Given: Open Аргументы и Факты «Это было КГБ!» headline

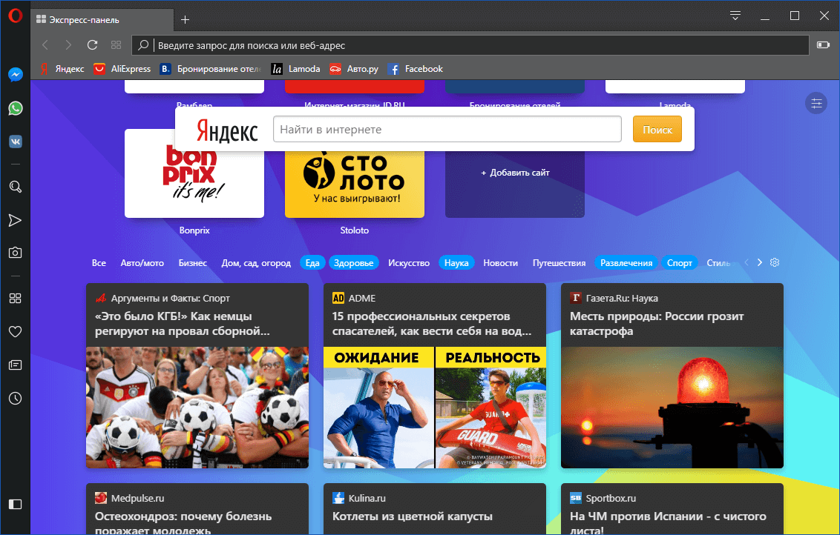Looking at the screenshot, I should pos(182,324).
